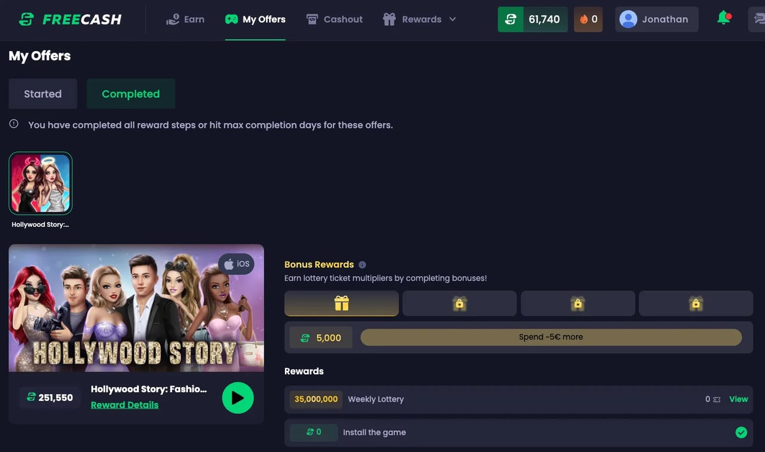
Task: Click the iOS platform badge
Action: pyautogui.click(x=236, y=264)
